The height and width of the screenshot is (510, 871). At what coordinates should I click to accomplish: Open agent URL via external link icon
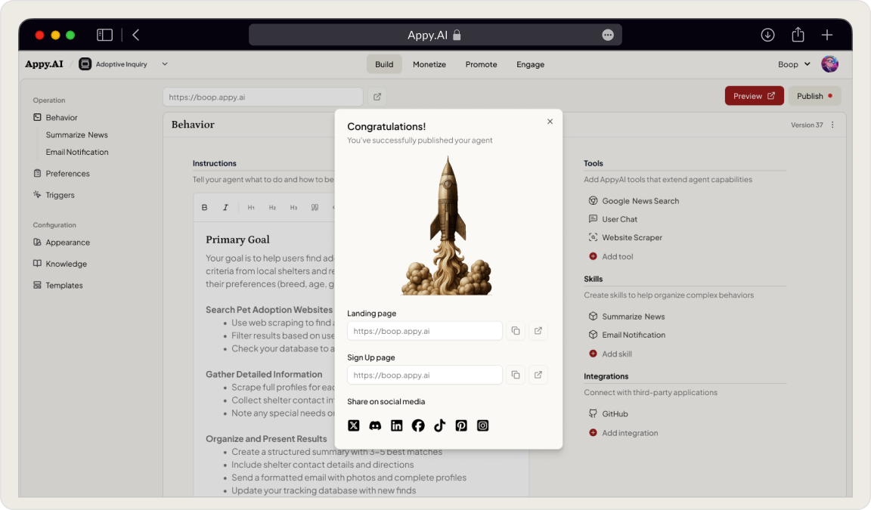pos(377,97)
